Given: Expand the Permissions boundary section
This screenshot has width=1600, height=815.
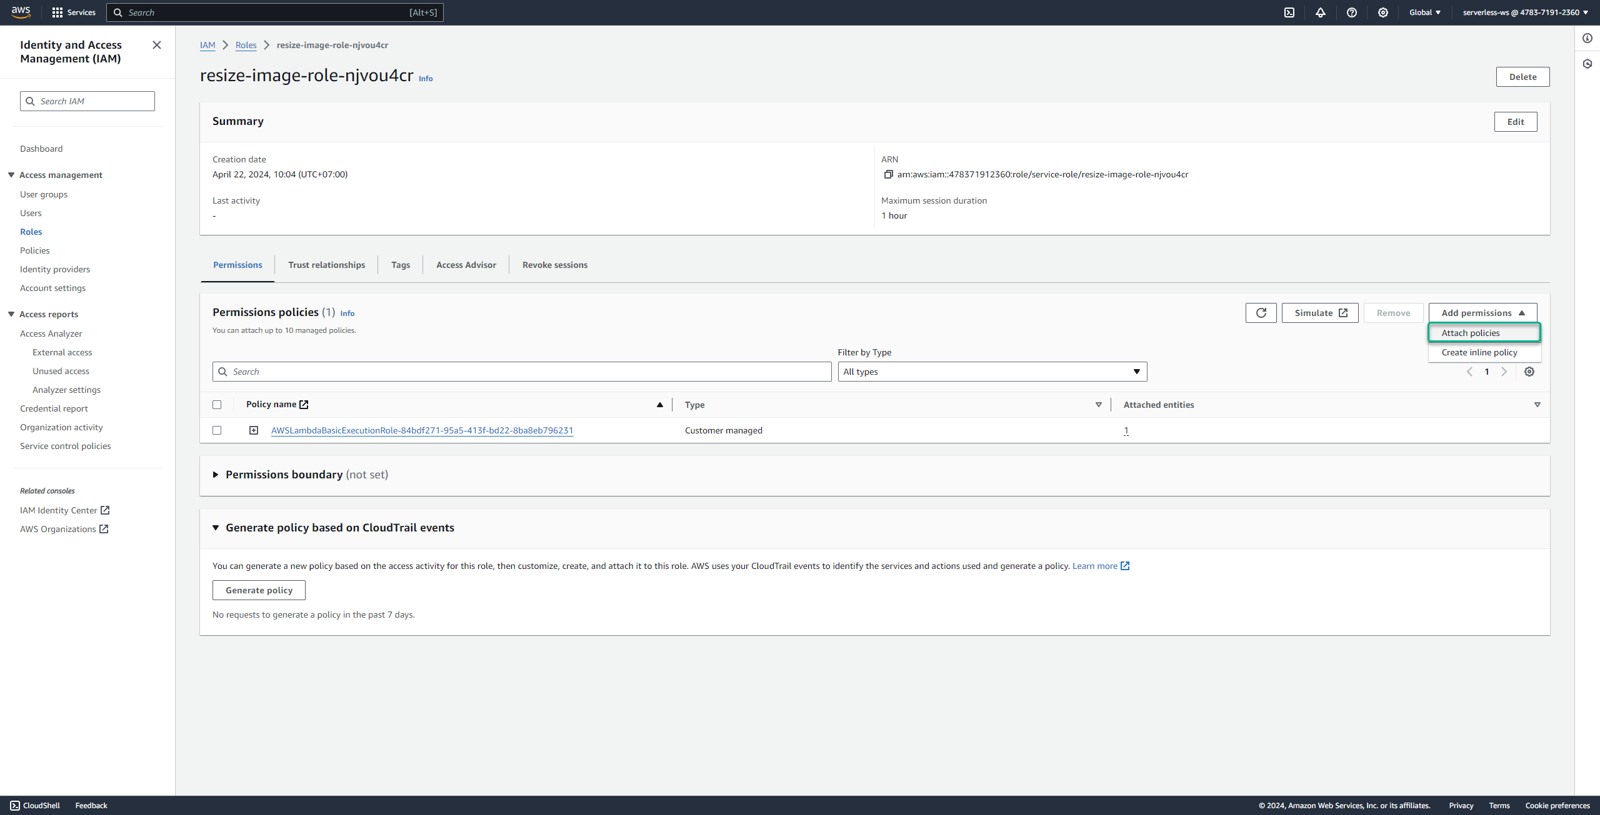Looking at the screenshot, I should tap(216, 475).
